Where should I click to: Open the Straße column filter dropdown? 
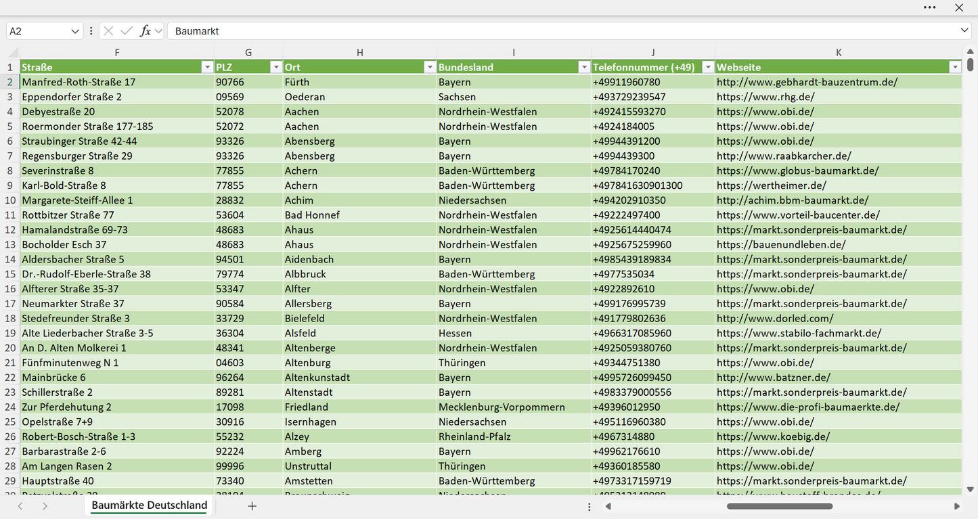[207, 67]
